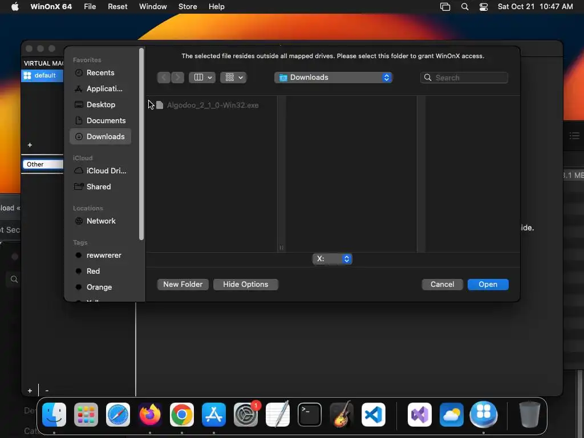Click the screen mirroring menu bar icon

tap(445, 7)
